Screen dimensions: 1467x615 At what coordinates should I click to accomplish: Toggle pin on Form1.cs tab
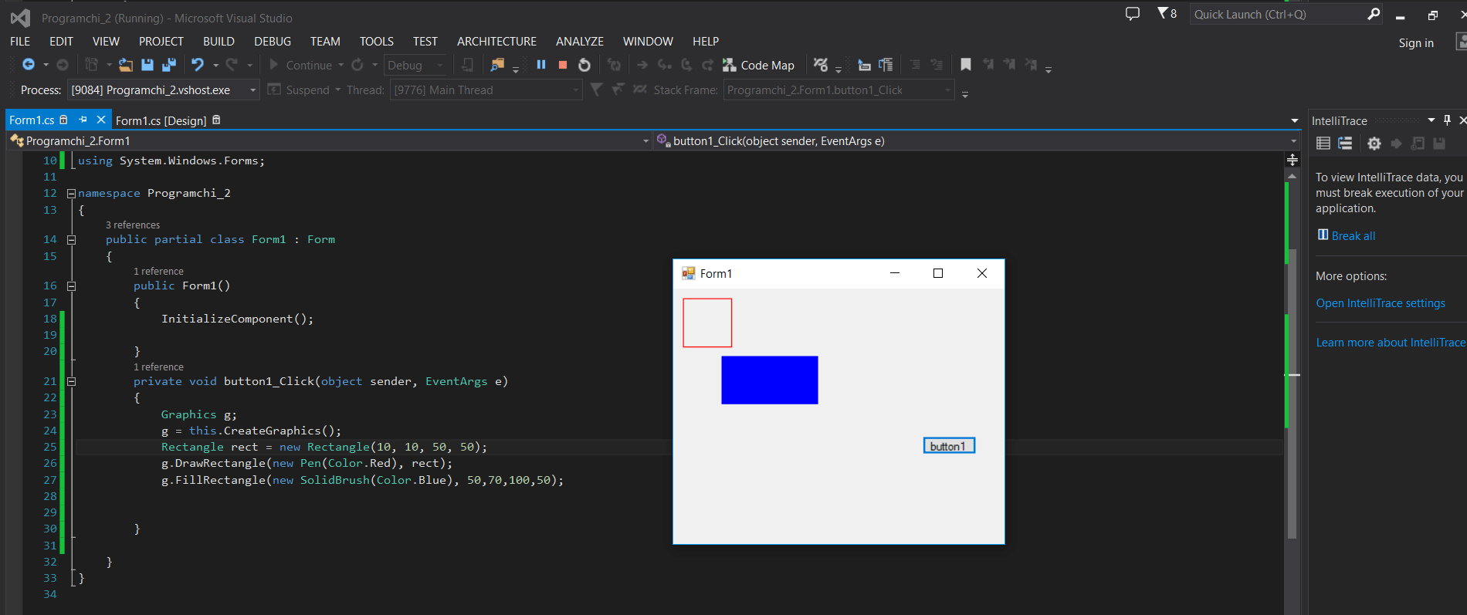coord(83,120)
